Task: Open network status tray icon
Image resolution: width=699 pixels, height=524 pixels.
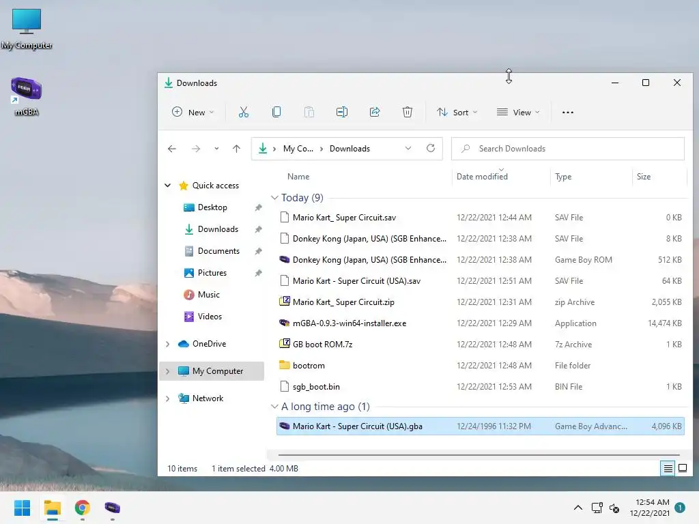Action: pos(597,508)
